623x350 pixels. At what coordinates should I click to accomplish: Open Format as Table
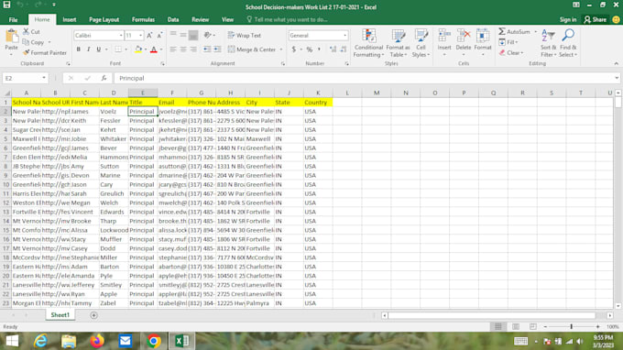[398, 43]
